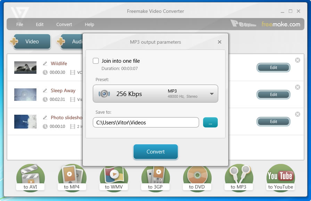311x201 pixels.
Task: Click the freemake.com logo link
Action: point(281,24)
